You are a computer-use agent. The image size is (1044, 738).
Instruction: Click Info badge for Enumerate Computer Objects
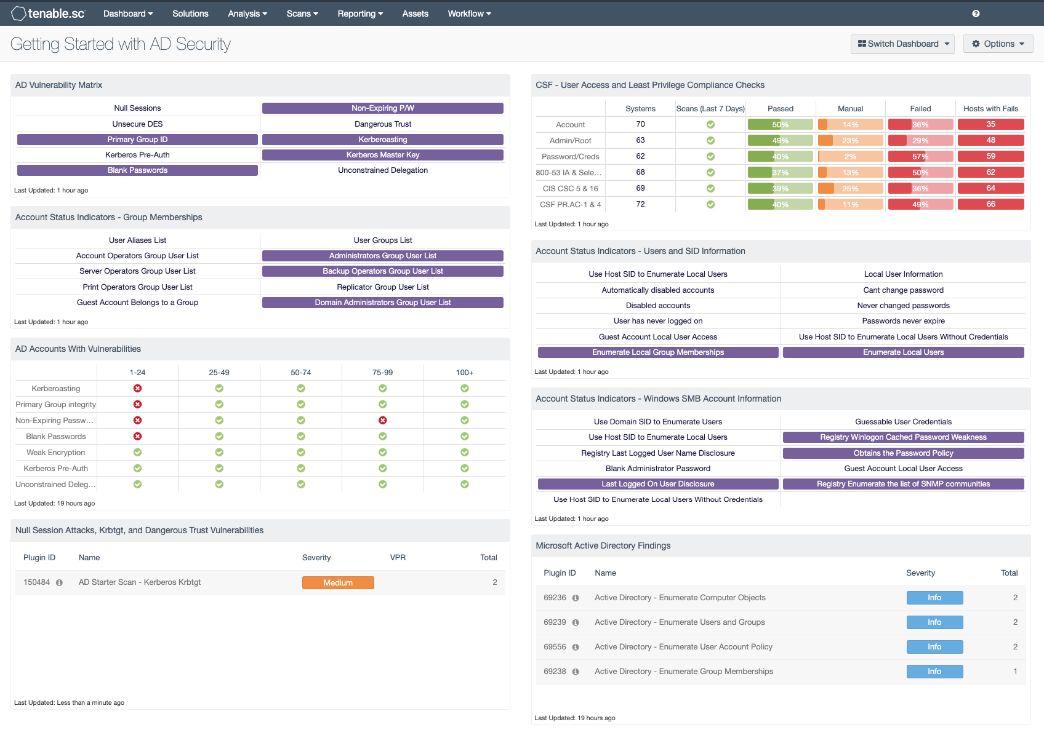934,598
